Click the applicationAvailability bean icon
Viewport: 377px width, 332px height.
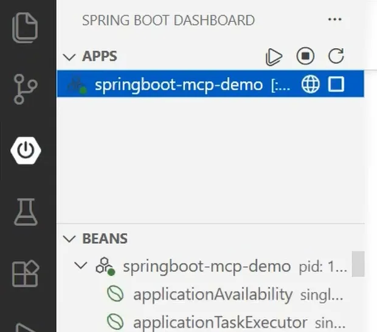pos(115,294)
